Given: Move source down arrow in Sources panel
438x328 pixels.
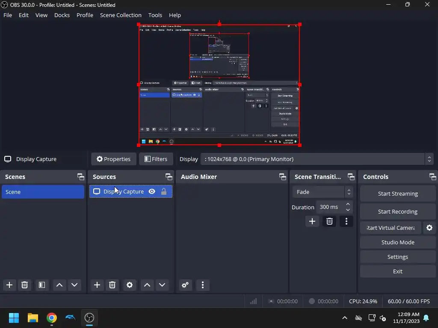Looking at the screenshot, I should click(162, 285).
